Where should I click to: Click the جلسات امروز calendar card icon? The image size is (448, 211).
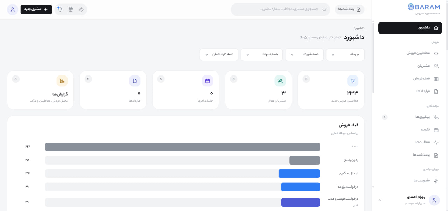[x=208, y=81]
